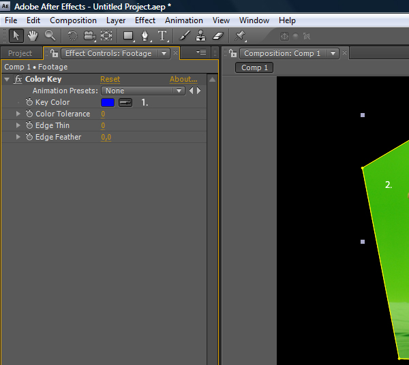Toggle Key Color stopwatch

click(x=29, y=102)
